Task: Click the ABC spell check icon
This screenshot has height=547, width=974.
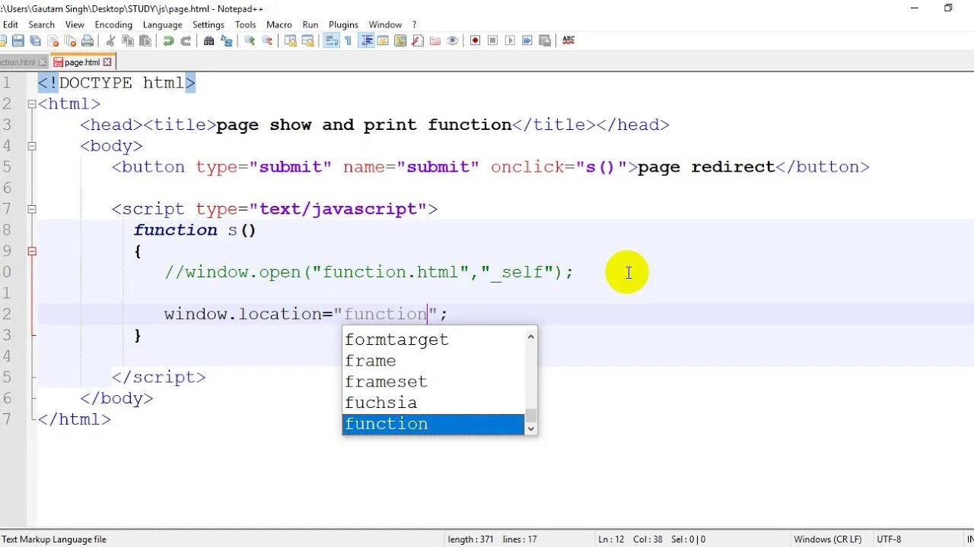Action: tap(568, 40)
